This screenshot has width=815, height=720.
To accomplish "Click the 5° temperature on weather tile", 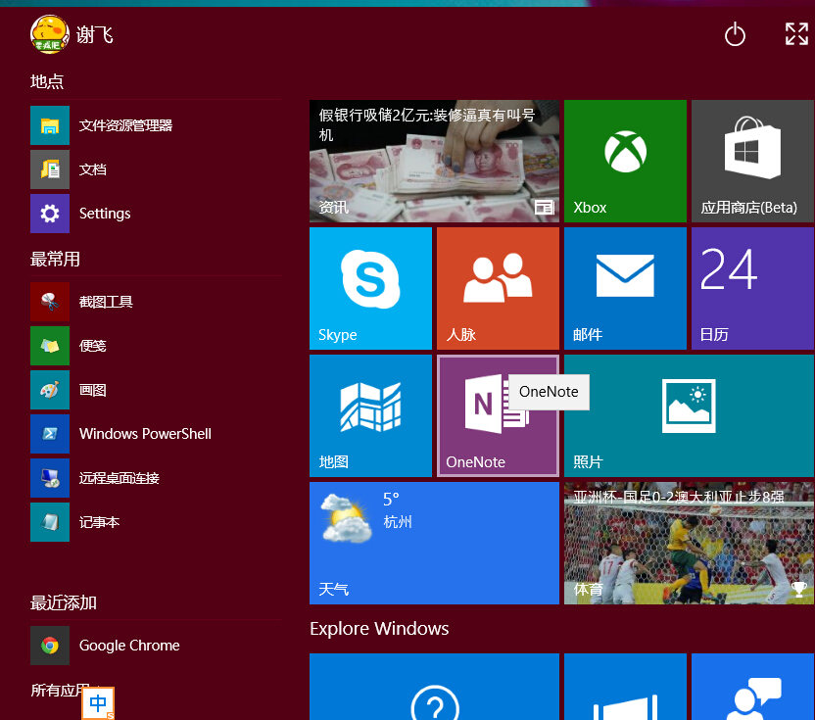I will click(391, 500).
